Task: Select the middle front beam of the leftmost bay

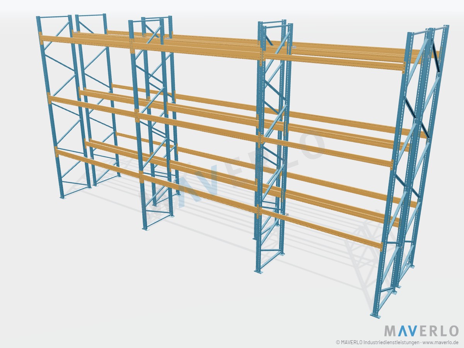Action: [93, 106]
